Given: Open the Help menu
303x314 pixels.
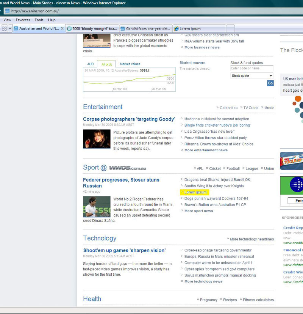Looking at the screenshot, I should click(x=52, y=20).
